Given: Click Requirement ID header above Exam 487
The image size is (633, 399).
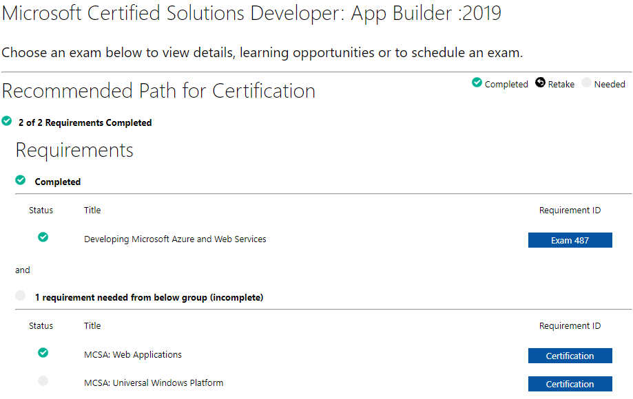Looking at the screenshot, I should (x=570, y=211).
